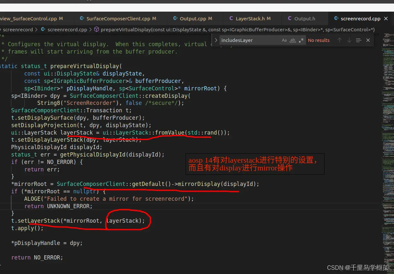Close the find widget
394x274 pixels.
tap(368, 40)
